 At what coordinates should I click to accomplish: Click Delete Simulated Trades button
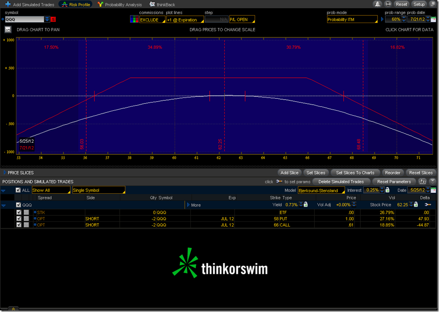pos(341,182)
